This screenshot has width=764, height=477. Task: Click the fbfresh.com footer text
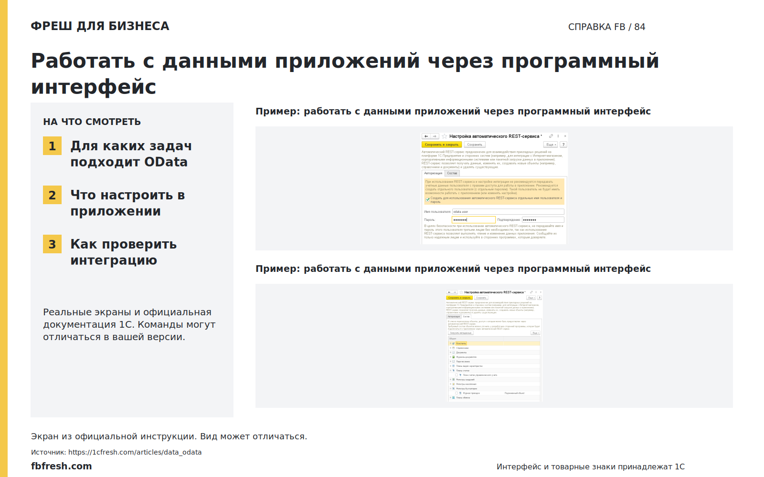[62, 466]
